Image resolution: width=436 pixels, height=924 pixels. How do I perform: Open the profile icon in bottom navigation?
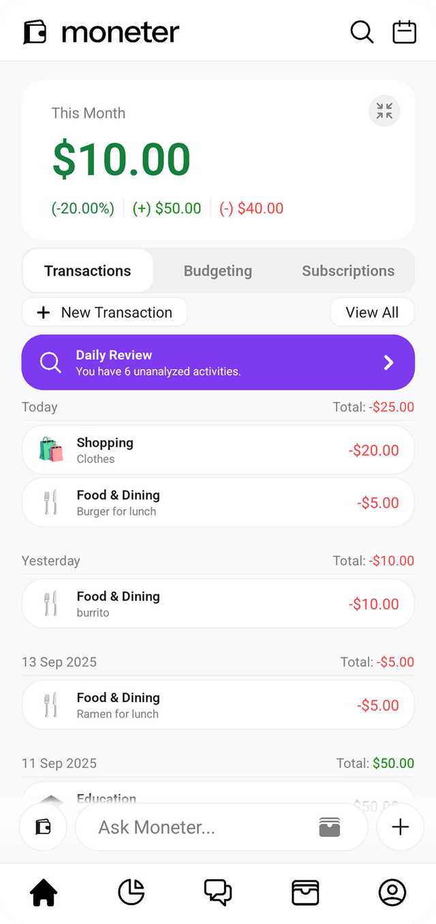[x=392, y=893]
